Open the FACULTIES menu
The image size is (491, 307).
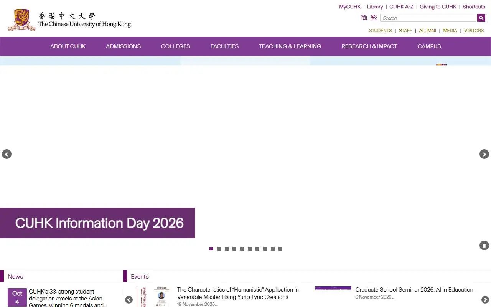pos(224,46)
